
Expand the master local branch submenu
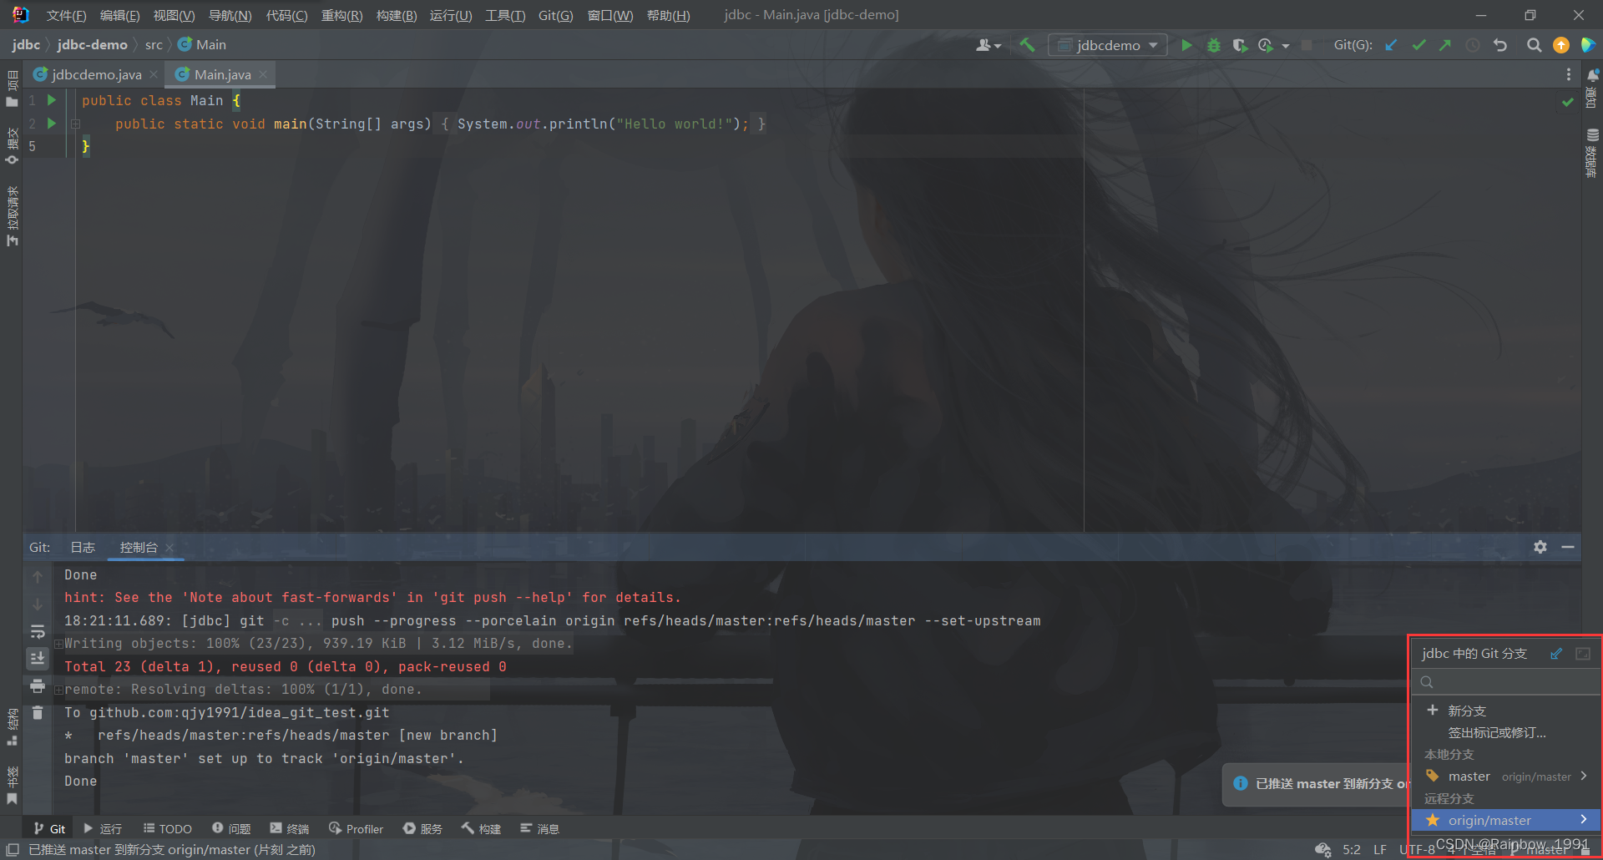(x=1583, y=776)
